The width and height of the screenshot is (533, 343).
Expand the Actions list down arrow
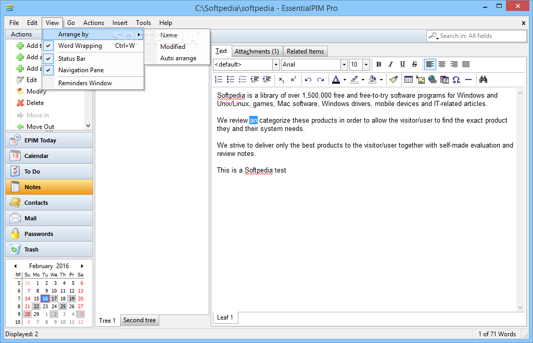(x=88, y=126)
